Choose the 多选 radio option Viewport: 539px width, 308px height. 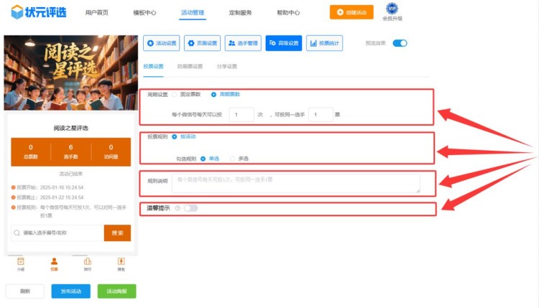pos(232,158)
